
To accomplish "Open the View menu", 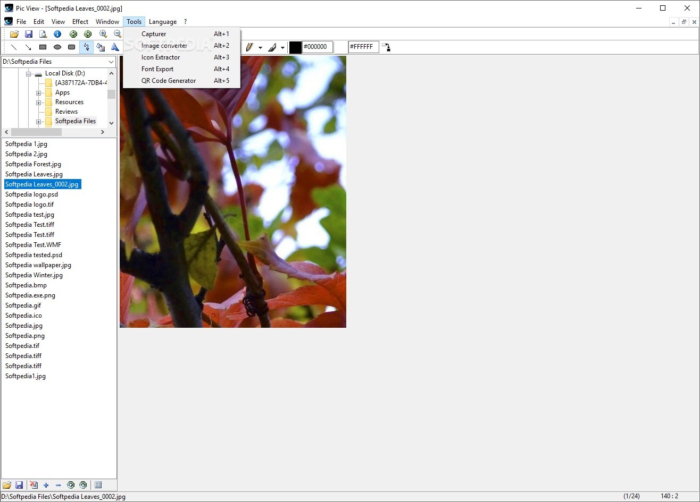I will coord(58,22).
